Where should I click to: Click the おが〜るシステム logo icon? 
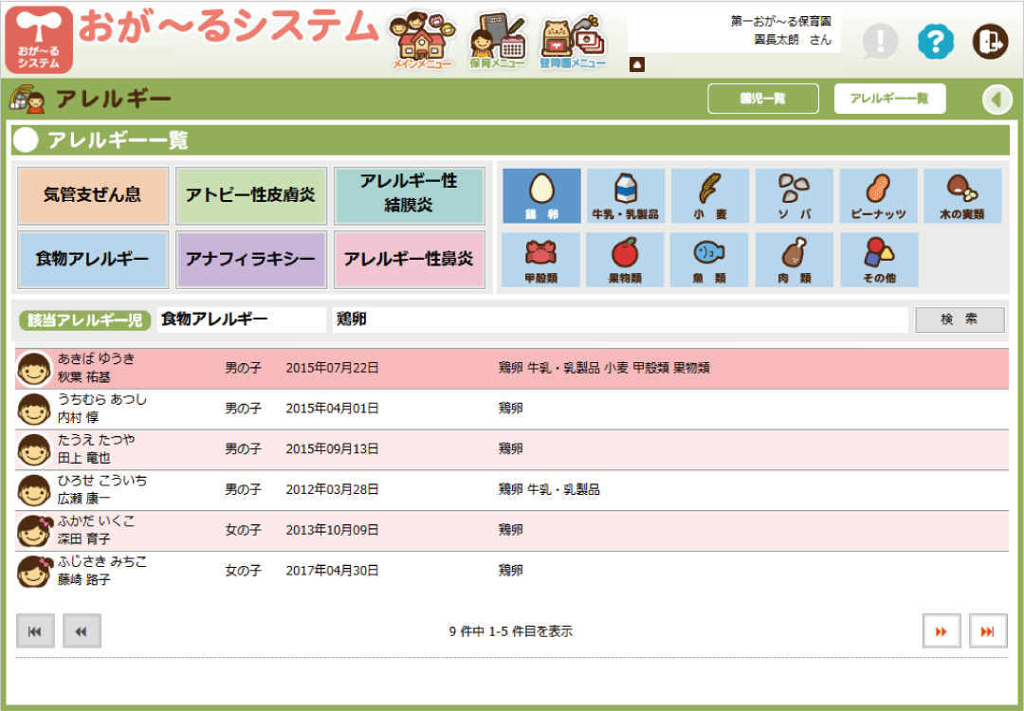(39, 39)
